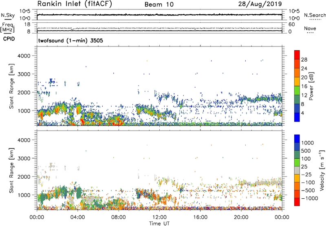This screenshot has width=326, height=226.
Task: Click the '3000' range tick of the velocity panel
Action: point(24,158)
